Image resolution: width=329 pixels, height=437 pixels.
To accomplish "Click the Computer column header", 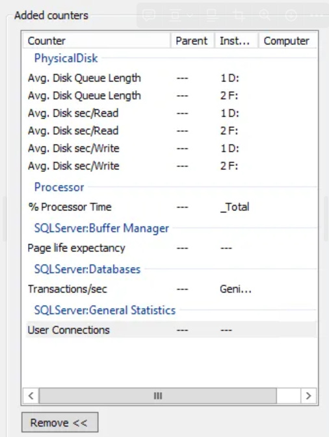I will pos(288,41).
